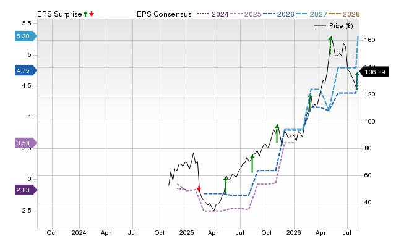The image size is (396, 236).
Task: Click the green surprise arrow after Oct 2025
Action: [277, 133]
